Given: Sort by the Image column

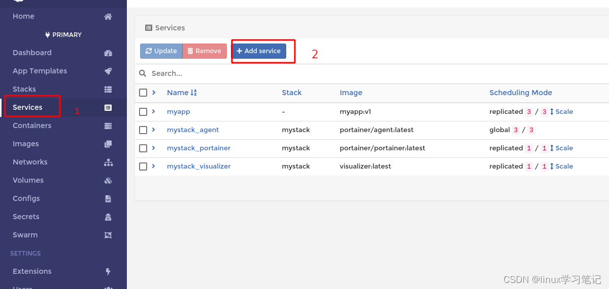Looking at the screenshot, I should [x=351, y=93].
